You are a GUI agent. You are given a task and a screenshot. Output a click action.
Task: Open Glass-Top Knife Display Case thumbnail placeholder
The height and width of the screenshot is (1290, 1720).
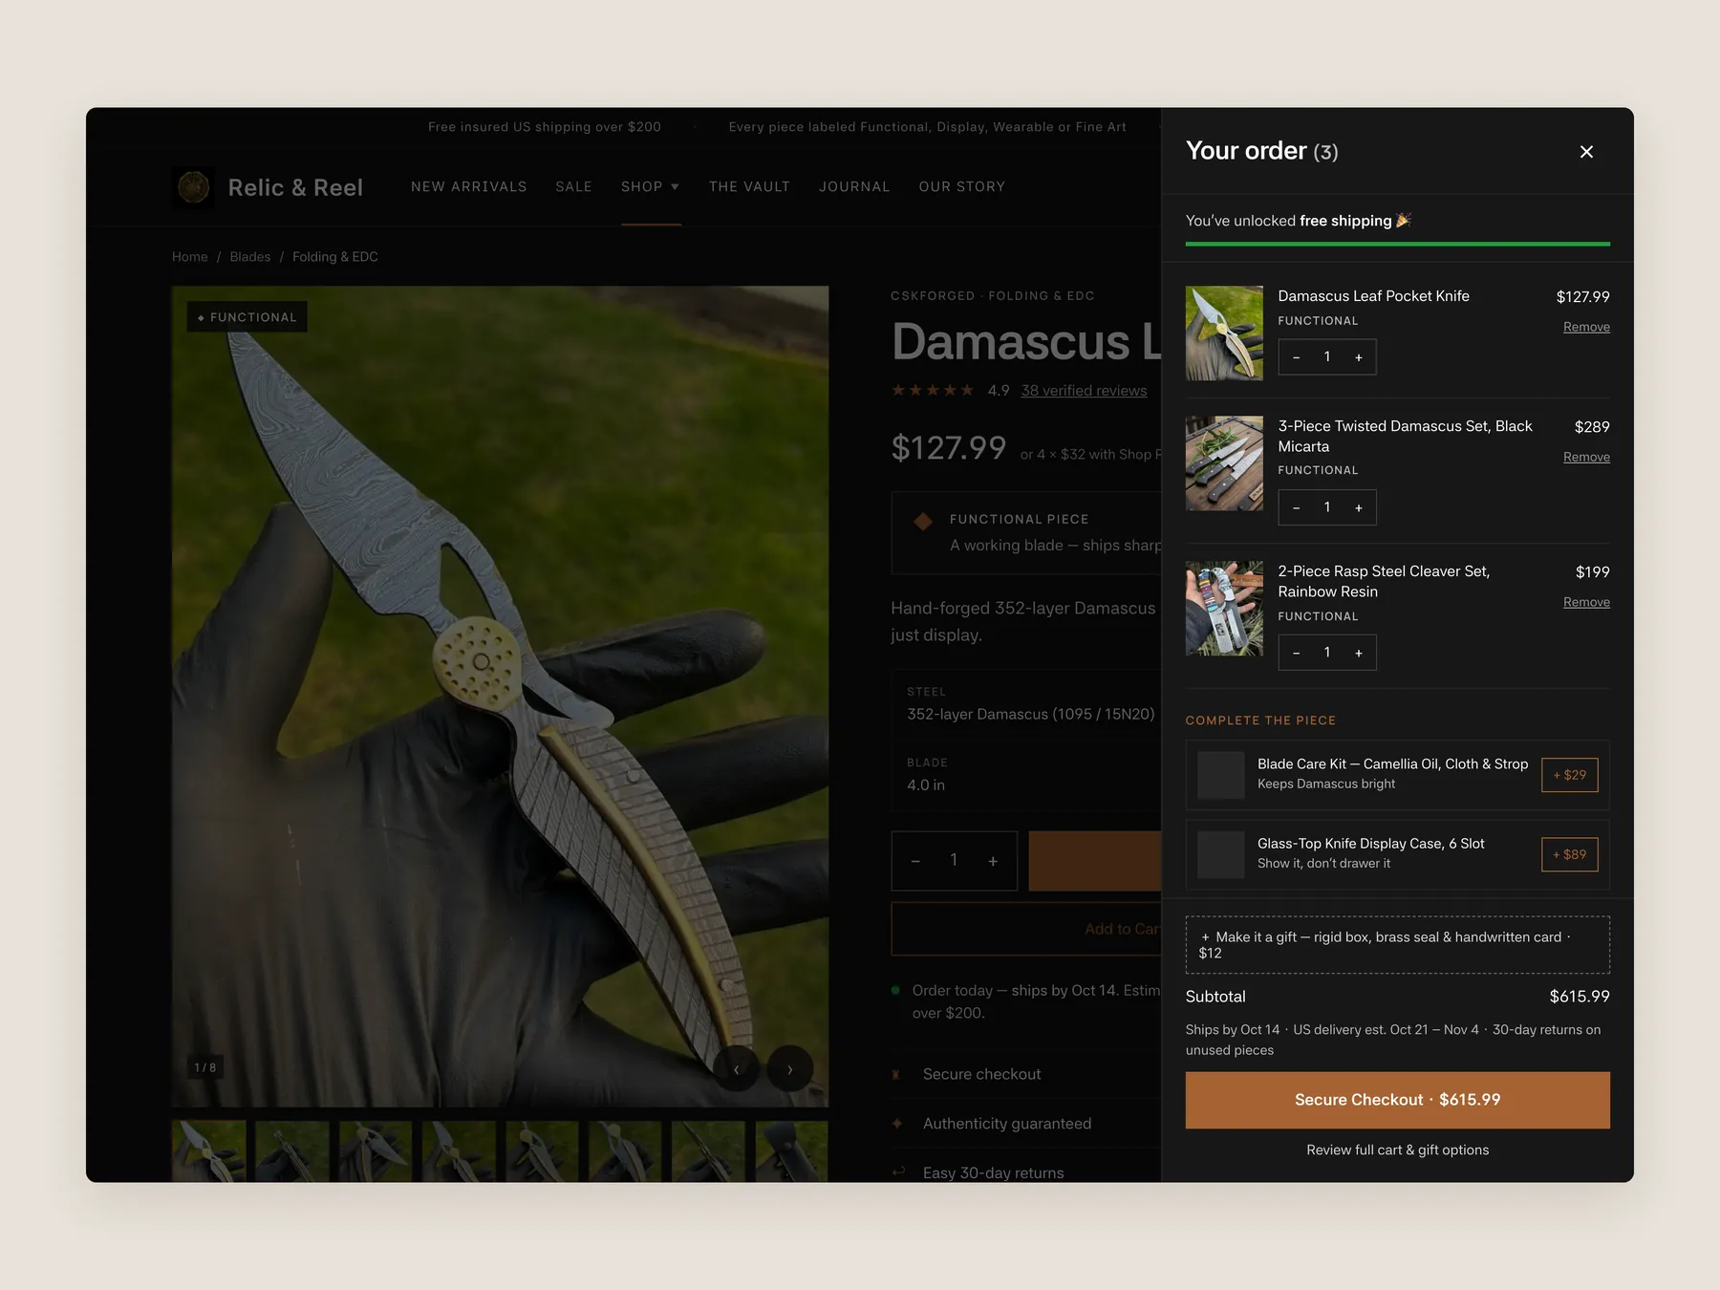[1221, 854]
